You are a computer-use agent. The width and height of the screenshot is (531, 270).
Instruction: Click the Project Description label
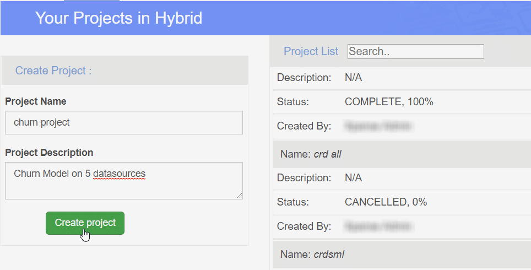(x=49, y=153)
